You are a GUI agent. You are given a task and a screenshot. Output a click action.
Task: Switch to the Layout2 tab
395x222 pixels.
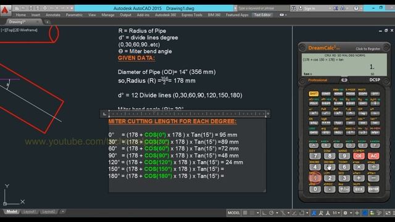click(49, 212)
